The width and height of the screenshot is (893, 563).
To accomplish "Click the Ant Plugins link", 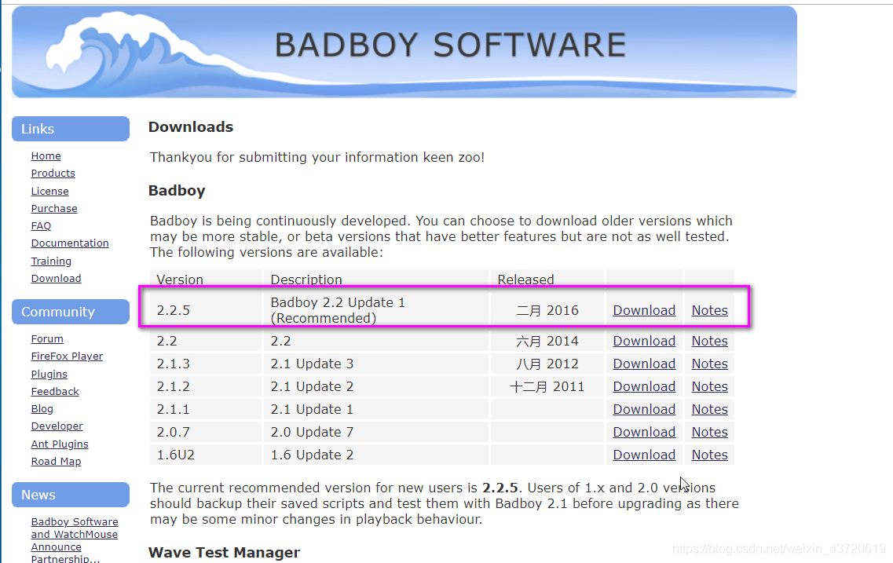I will pos(60,444).
